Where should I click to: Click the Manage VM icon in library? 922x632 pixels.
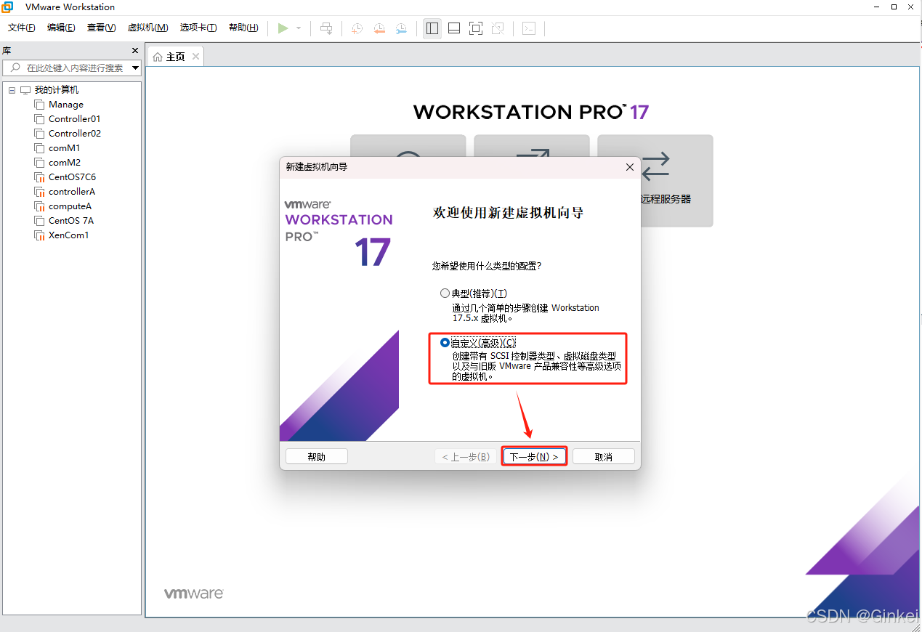tap(39, 105)
